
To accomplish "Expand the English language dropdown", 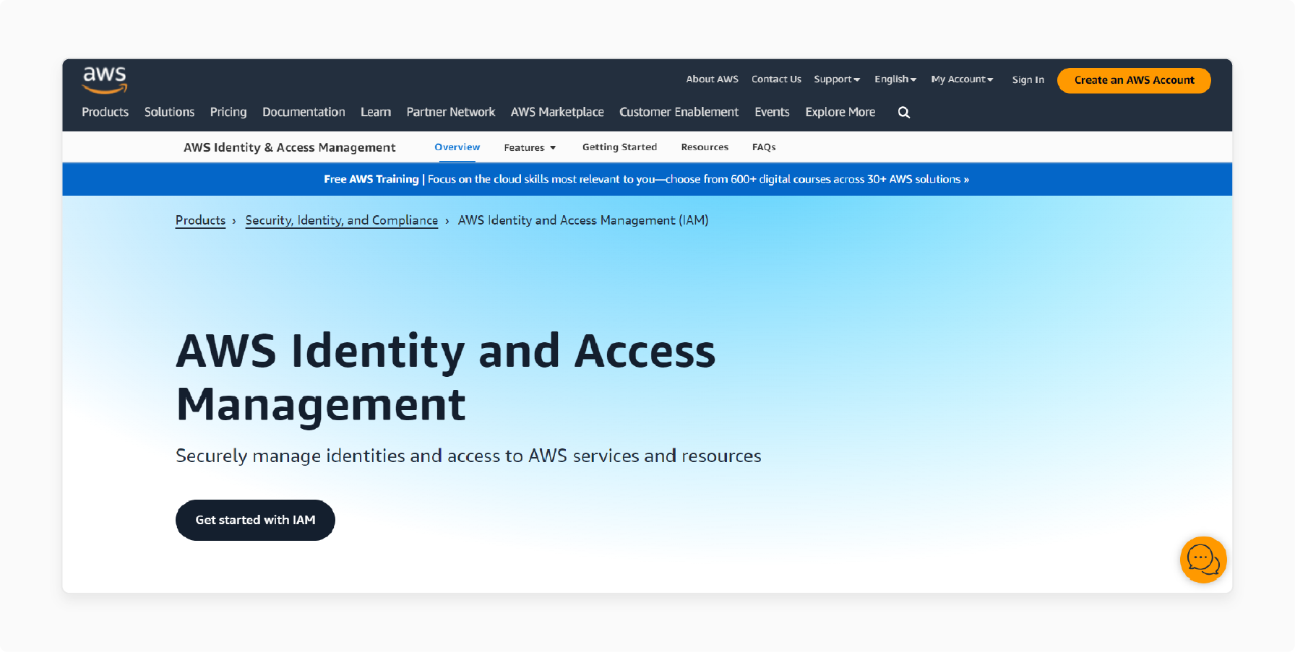I will pyautogui.click(x=895, y=79).
